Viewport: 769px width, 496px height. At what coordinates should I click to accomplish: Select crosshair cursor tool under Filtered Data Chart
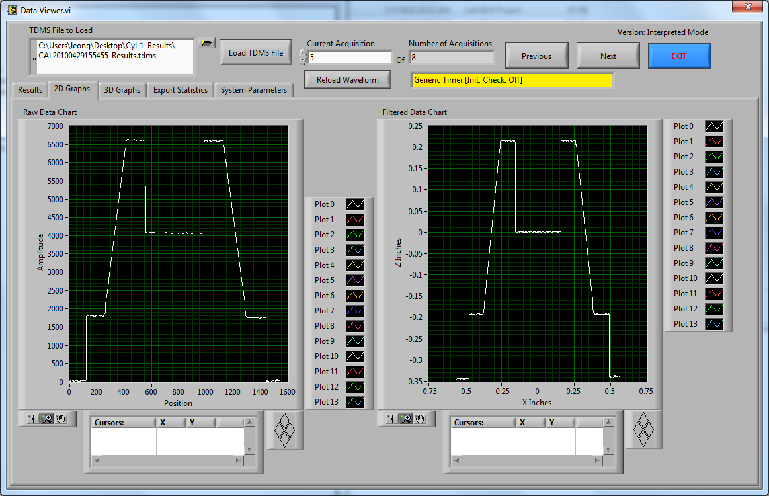pyautogui.click(x=392, y=419)
